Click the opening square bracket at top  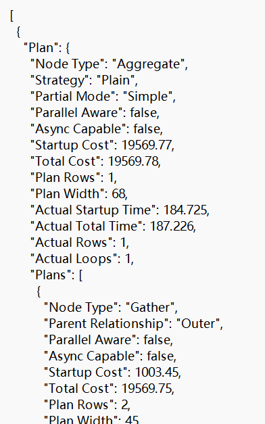tap(11, 16)
